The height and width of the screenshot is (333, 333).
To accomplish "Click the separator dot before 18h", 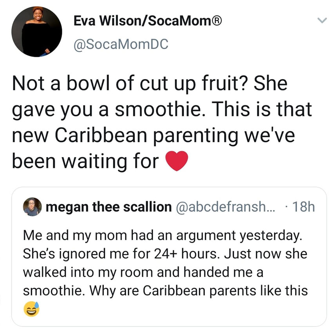I will click(x=287, y=207).
